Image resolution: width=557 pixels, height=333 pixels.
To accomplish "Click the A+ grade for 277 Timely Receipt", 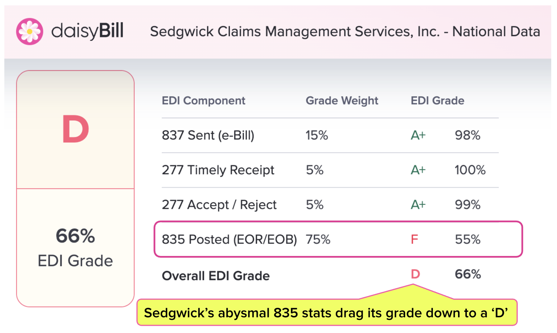I will point(418,170).
